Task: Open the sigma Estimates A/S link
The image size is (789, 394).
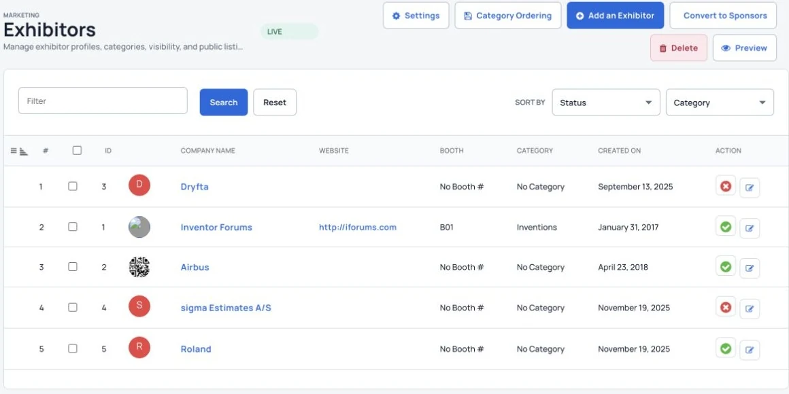Action: 226,308
